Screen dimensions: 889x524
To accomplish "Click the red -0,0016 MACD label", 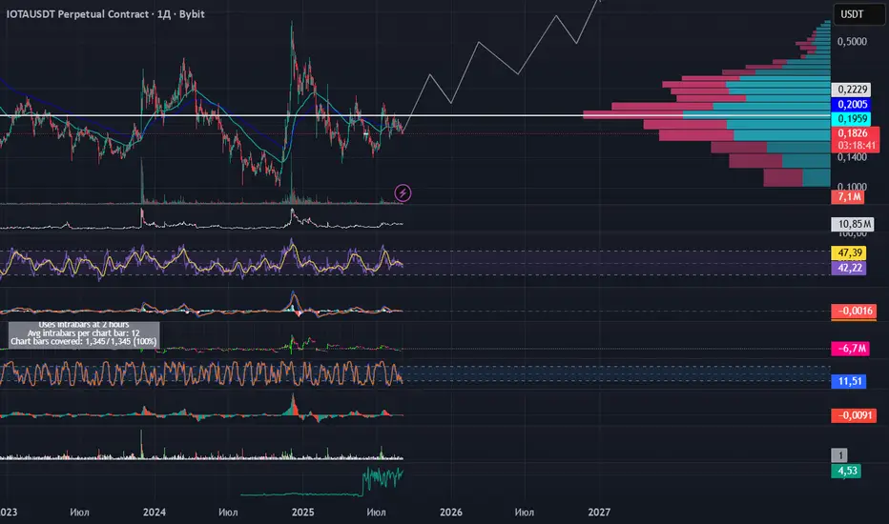I will [854, 311].
